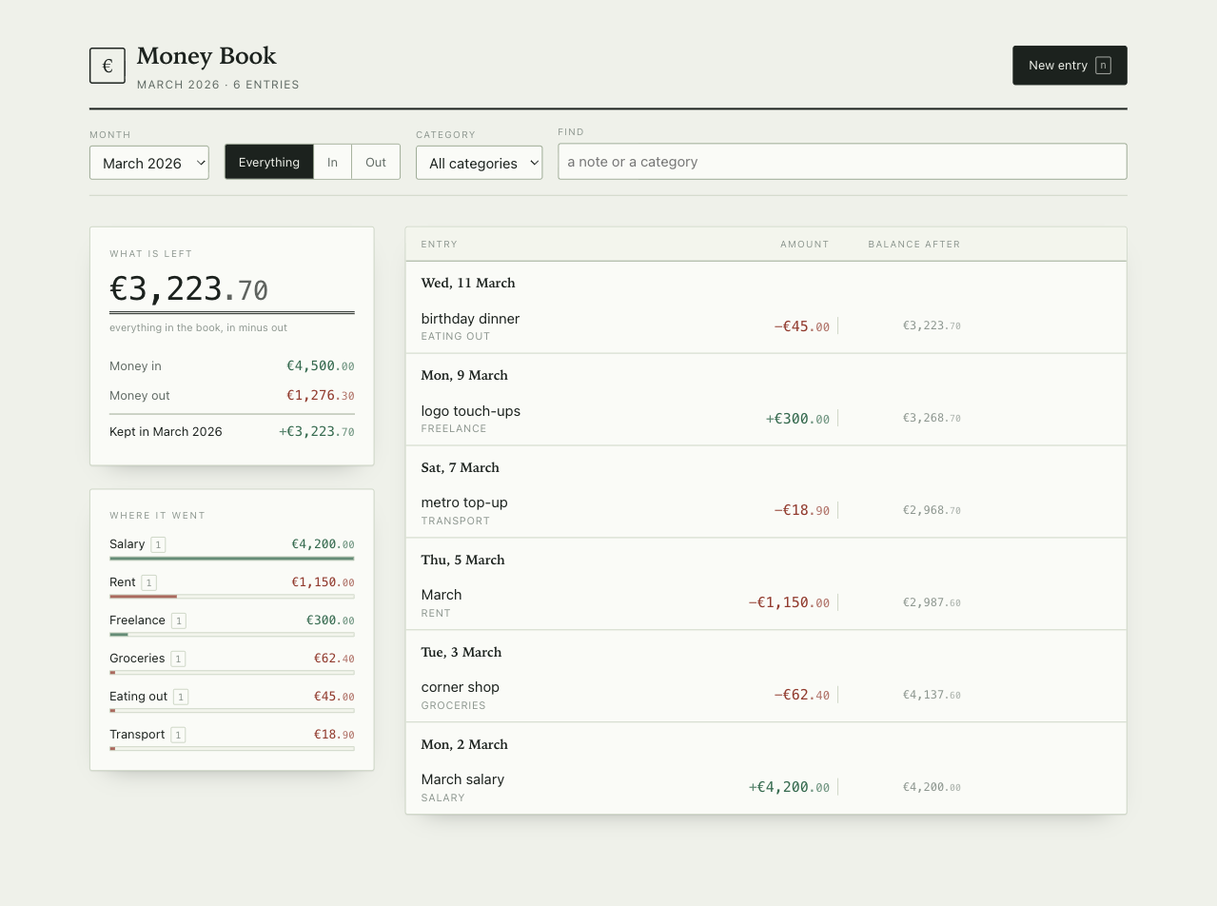
Task: Click the count badge beside Groceries
Action: pyautogui.click(x=178, y=659)
